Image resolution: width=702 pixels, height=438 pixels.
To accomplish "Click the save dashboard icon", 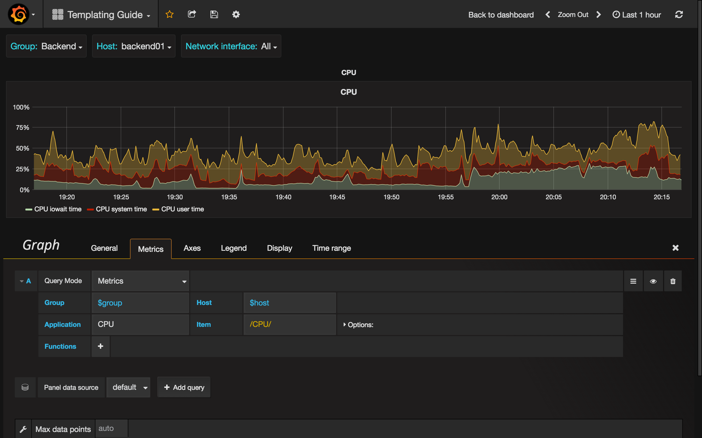I will click(214, 14).
